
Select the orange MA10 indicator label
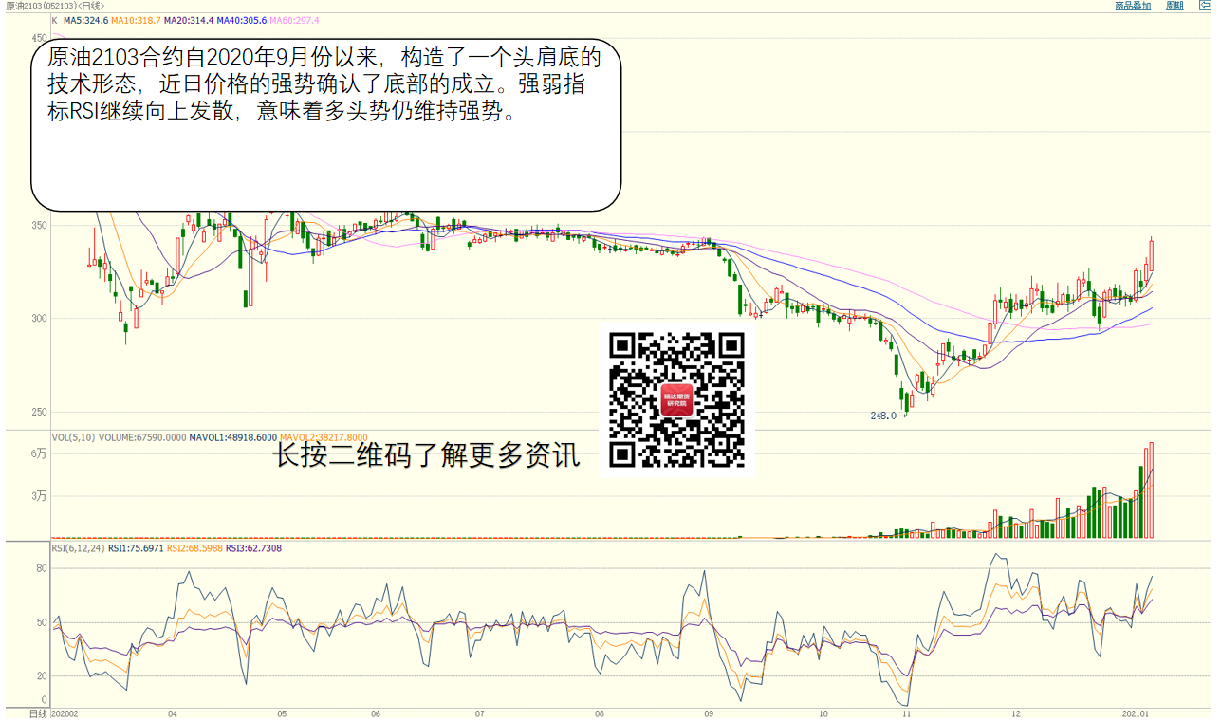click(x=135, y=20)
